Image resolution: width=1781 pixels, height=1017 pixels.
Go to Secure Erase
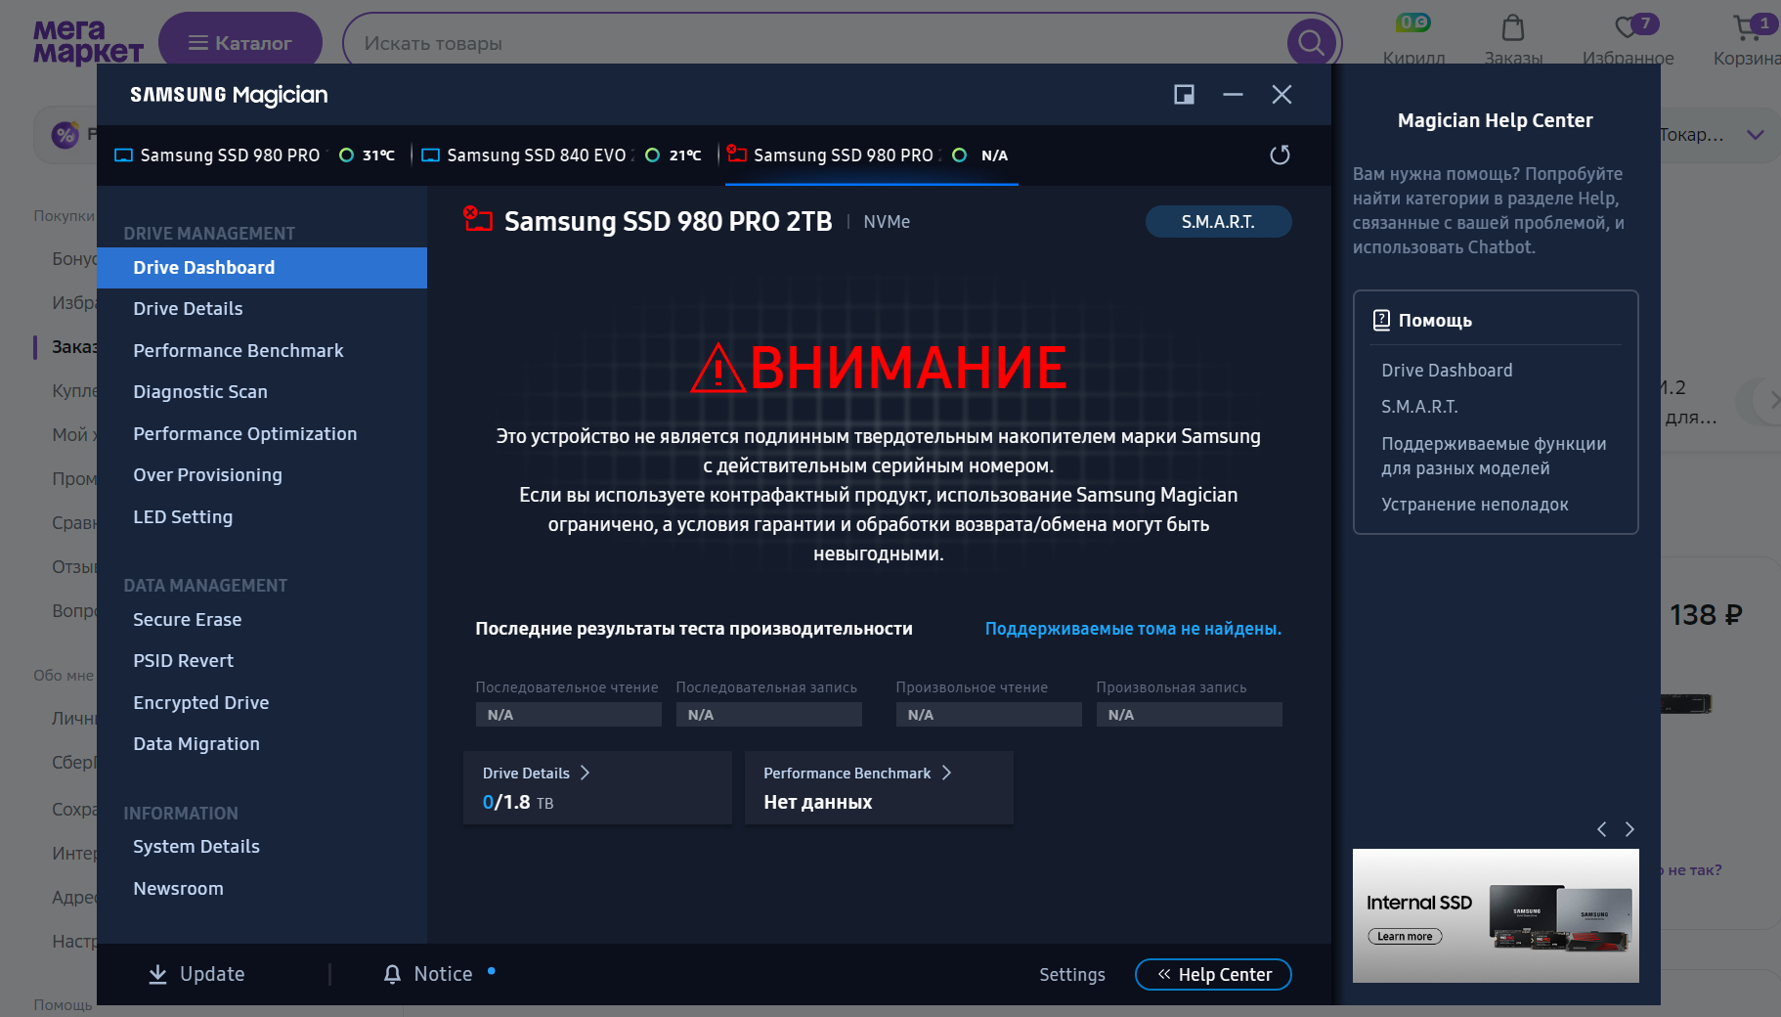click(188, 620)
